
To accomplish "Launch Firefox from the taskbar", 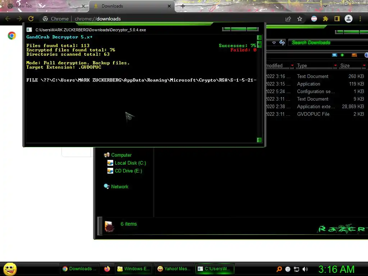I will coord(107,269).
